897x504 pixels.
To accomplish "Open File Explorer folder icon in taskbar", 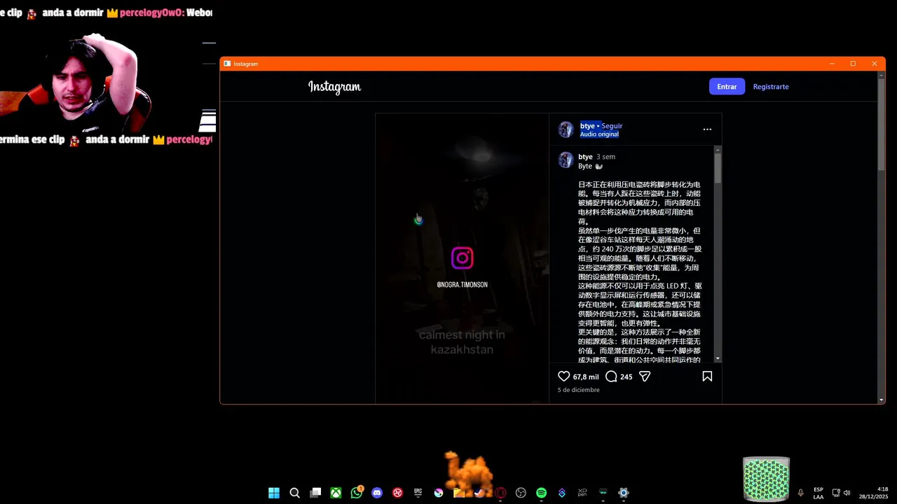I will coord(459,493).
